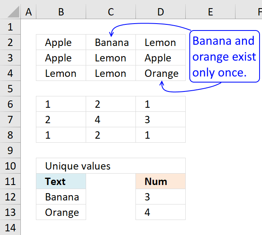Select row 14 header
Image resolution: width=262 pixels, height=235 pixels.
[x=10, y=228]
